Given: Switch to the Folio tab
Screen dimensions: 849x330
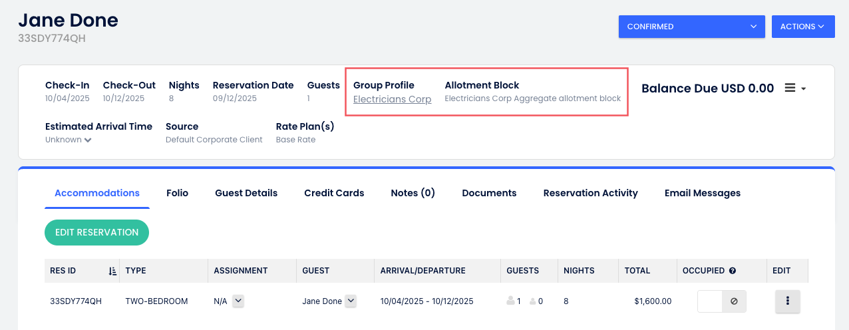Looking at the screenshot, I should pos(178,193).
